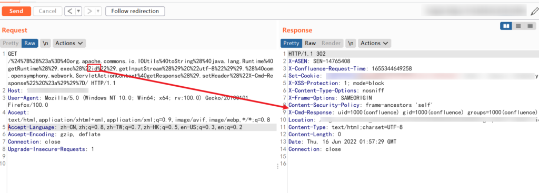
Task: Toggle the Request \n non-printable characters button
Action: pos(45,43)
